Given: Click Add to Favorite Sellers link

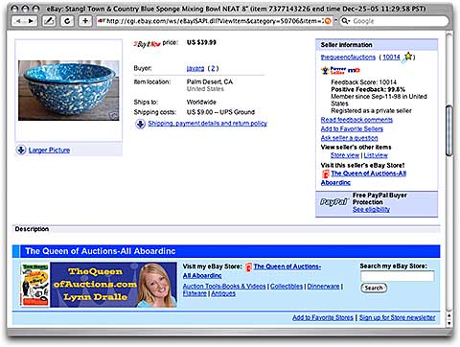Looking at the screenshot, I should click(352, 128).
